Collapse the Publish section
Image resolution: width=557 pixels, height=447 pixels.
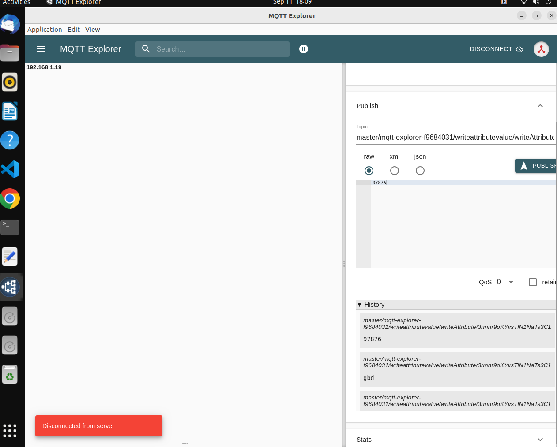pyautogui.click(x=540, y=106)
